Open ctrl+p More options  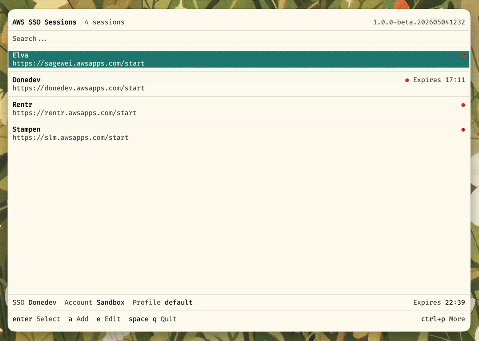pyautogui.click(x=443, y=319)
